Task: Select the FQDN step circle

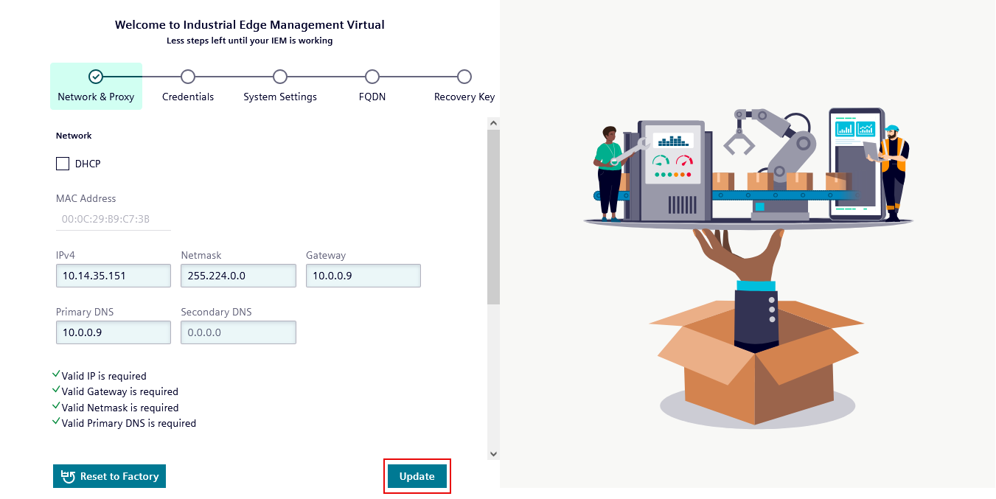Action: pyautogui.click(x=372, y=76)
